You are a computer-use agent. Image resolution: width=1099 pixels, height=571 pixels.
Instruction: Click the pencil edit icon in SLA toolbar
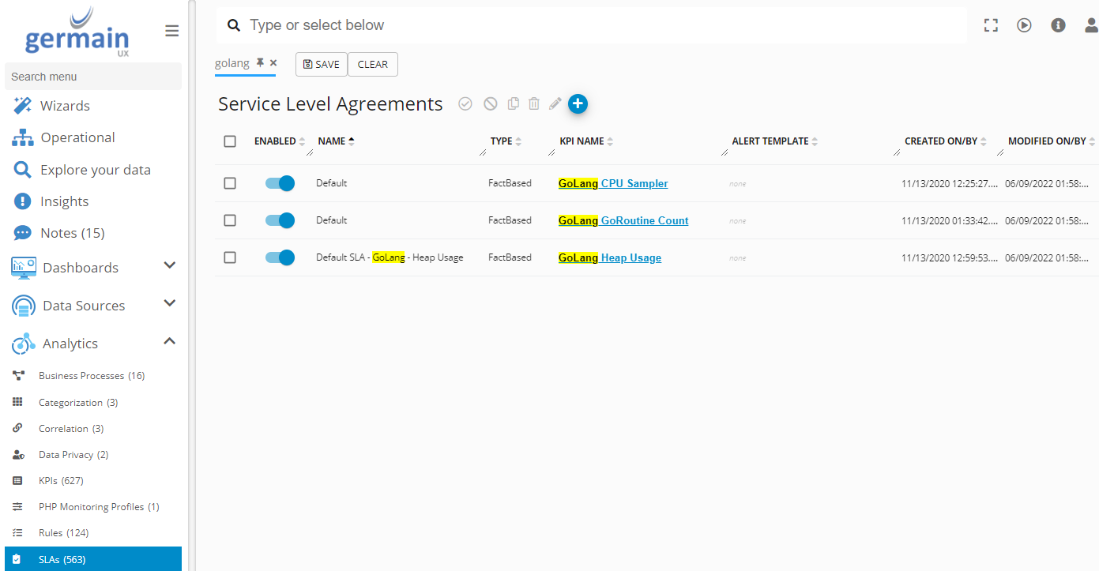pos(555,103)
